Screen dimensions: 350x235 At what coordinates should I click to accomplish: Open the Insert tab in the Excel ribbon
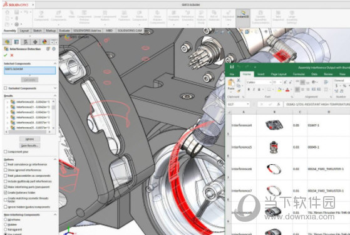coord(260,74)
